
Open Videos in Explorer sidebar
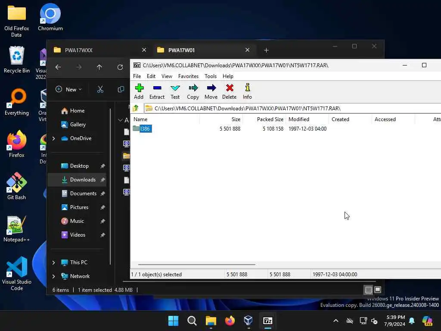[78, 235]
